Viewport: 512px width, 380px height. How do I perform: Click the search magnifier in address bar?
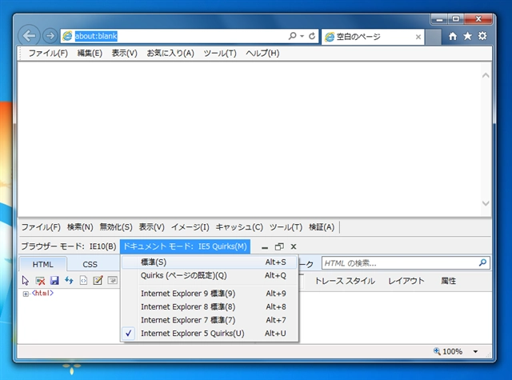pyautogui.click(x=292, y=35)
